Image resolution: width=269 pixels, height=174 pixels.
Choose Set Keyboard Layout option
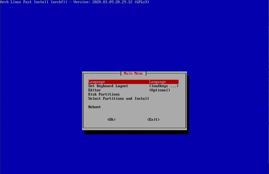[x=108, y=86]
